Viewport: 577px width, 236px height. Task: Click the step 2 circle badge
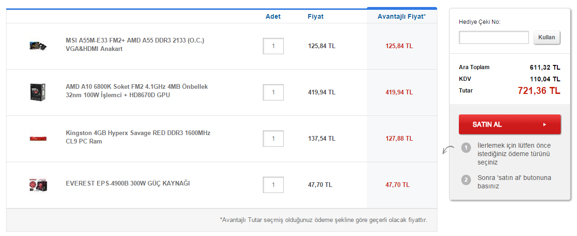pos(466,180)
